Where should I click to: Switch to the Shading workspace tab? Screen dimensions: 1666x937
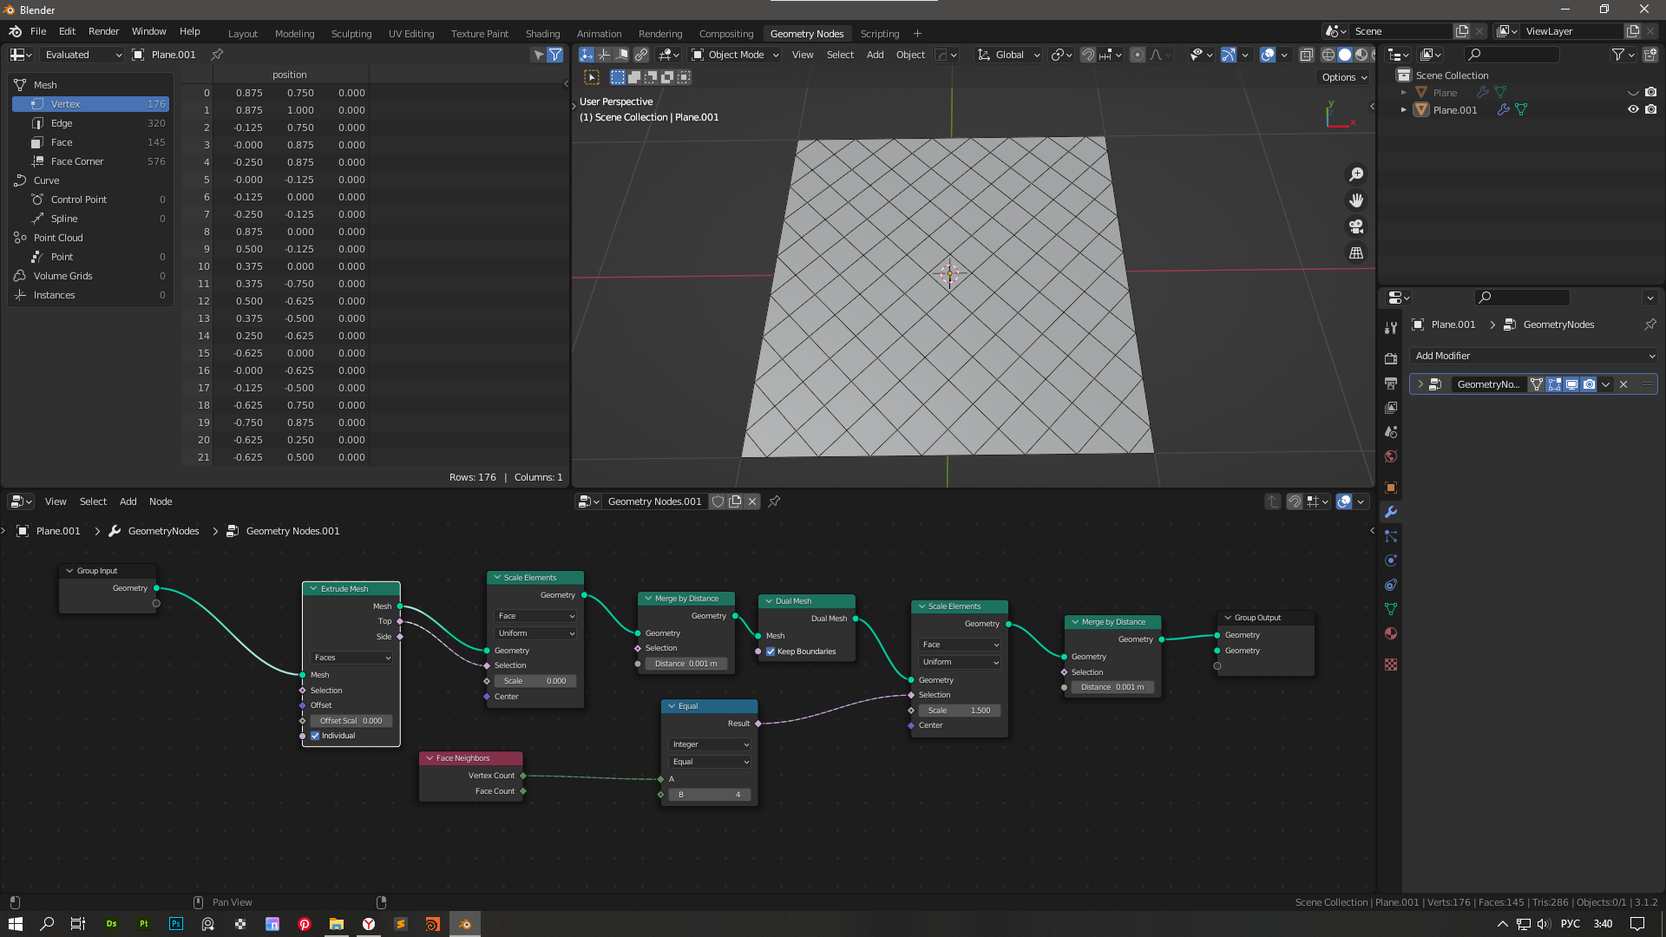tap(542, 34)
